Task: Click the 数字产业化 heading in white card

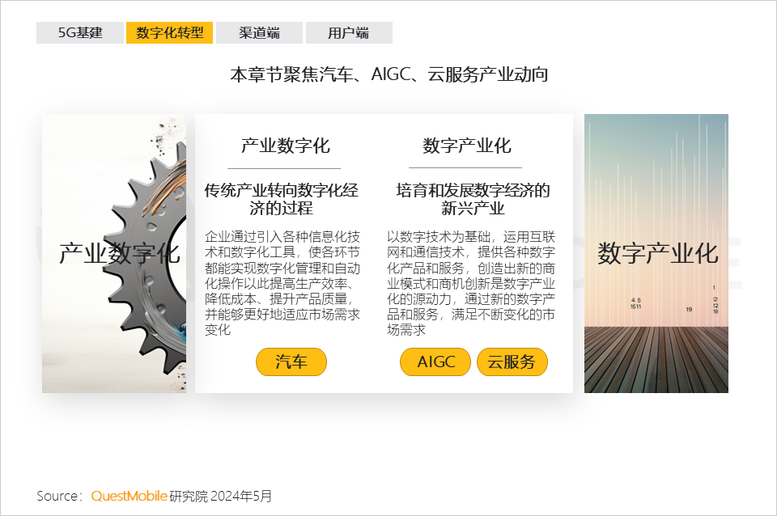Action: click(467, 146)
